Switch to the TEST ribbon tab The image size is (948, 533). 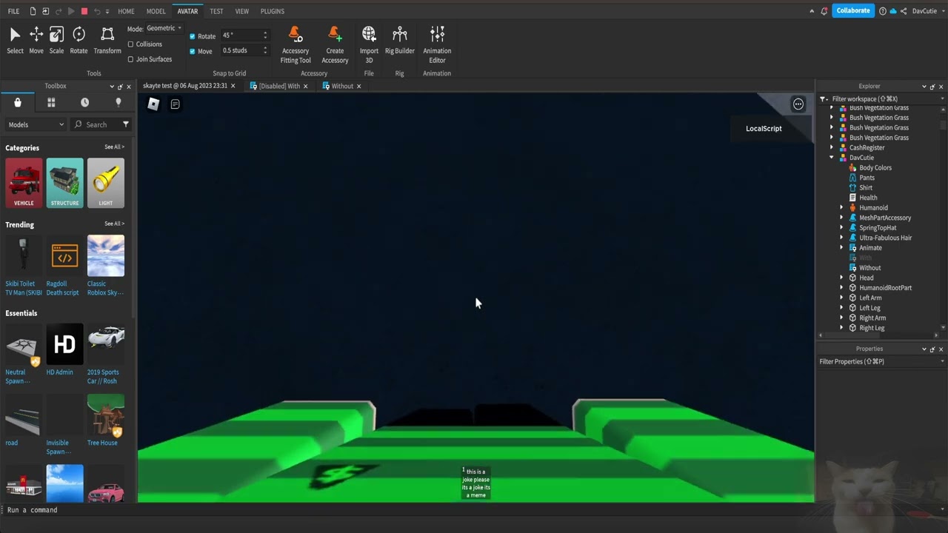point(216,11)
